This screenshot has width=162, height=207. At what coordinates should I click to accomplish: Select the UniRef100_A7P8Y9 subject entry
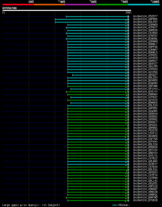pos(145,58)
